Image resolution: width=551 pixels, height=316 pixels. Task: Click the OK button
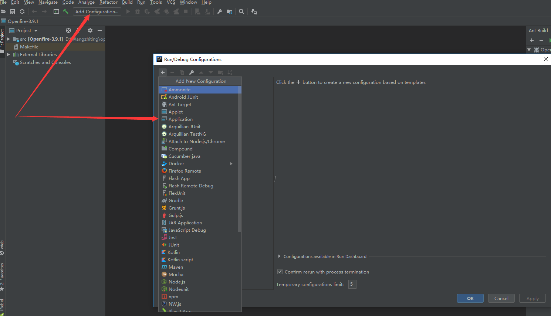[x=470, y=298]
